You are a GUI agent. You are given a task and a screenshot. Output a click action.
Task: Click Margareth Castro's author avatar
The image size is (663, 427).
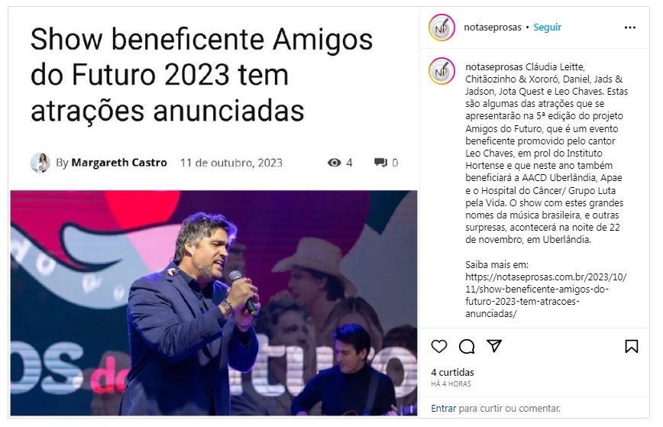pyautogui.click(x=40, y=163)
